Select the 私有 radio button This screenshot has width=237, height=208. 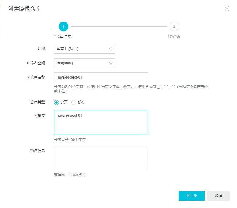[74, 102]
